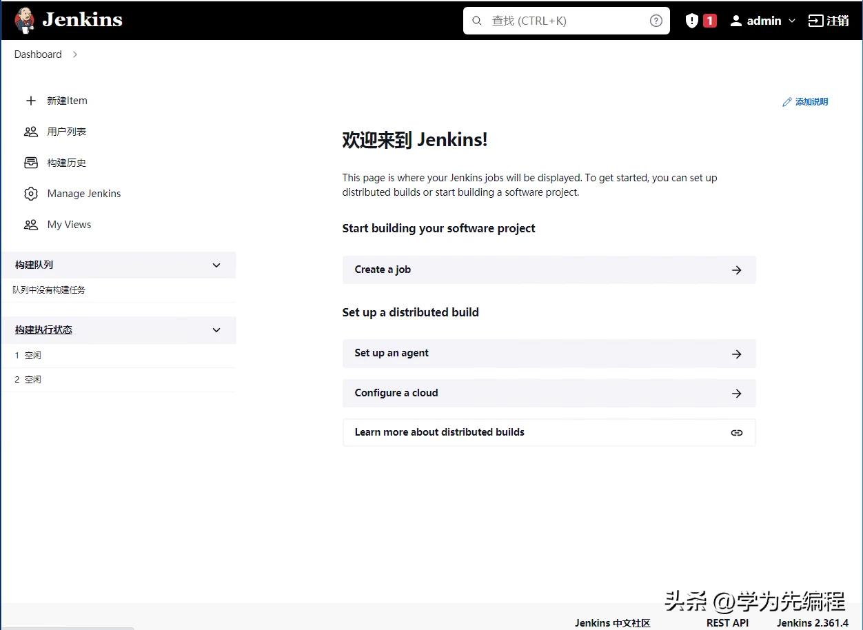Collapse the 构建队列 panel
This screenshot has width=863, height=630.
216,265
